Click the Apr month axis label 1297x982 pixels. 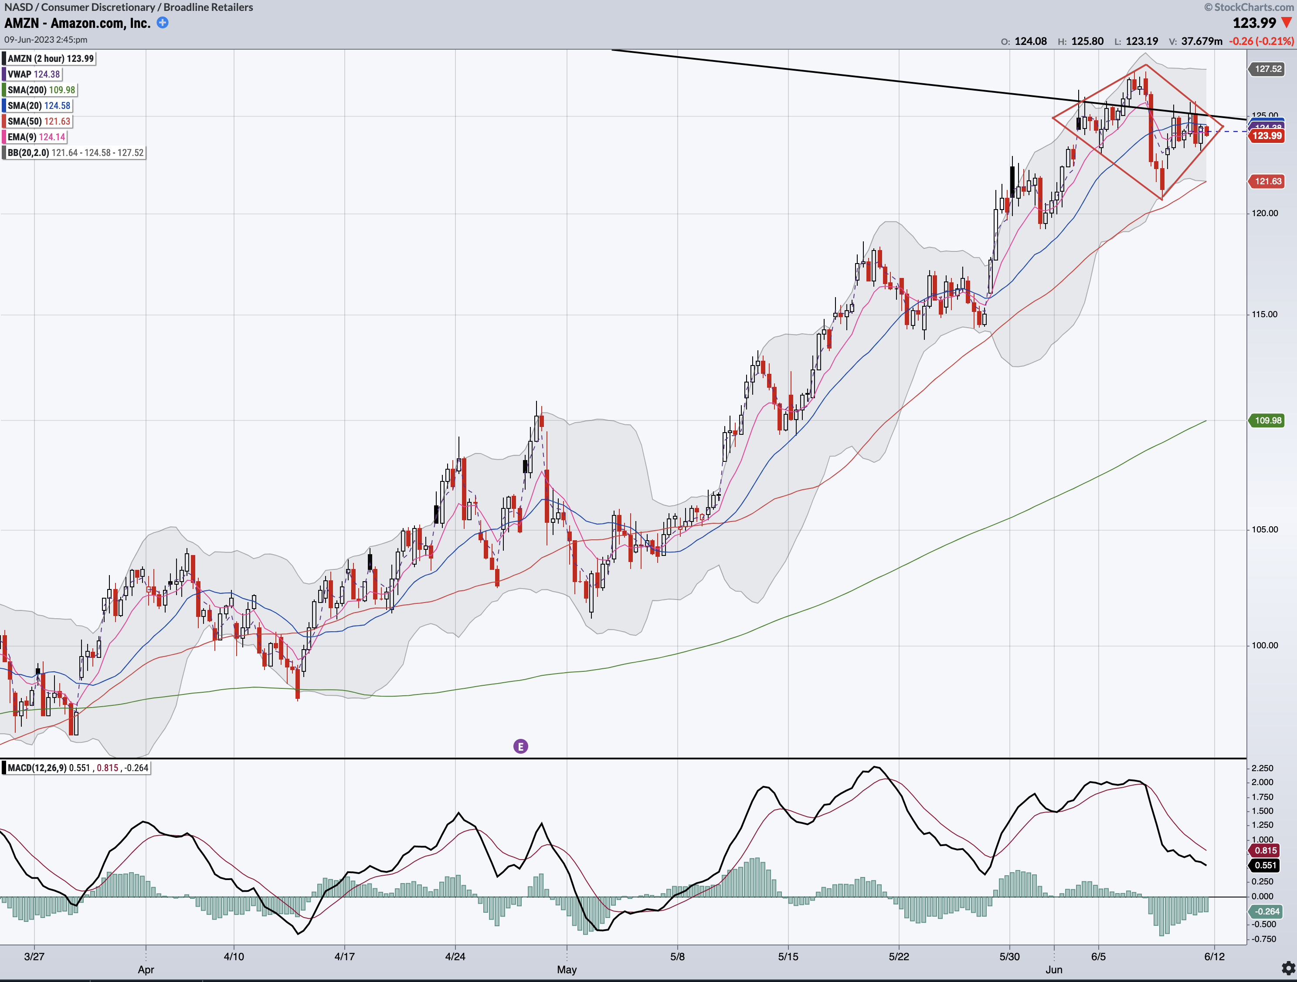coord(146,970)
